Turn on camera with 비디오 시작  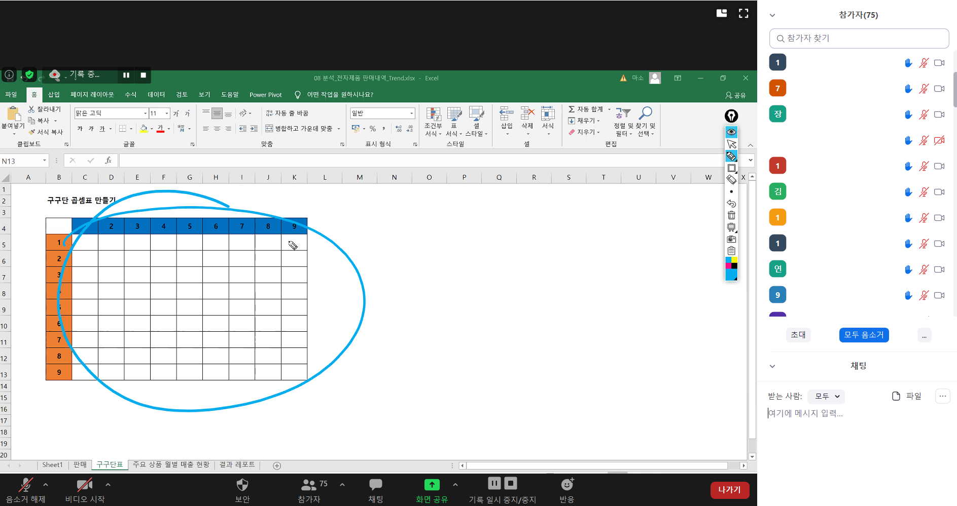(x=85, y=489)
